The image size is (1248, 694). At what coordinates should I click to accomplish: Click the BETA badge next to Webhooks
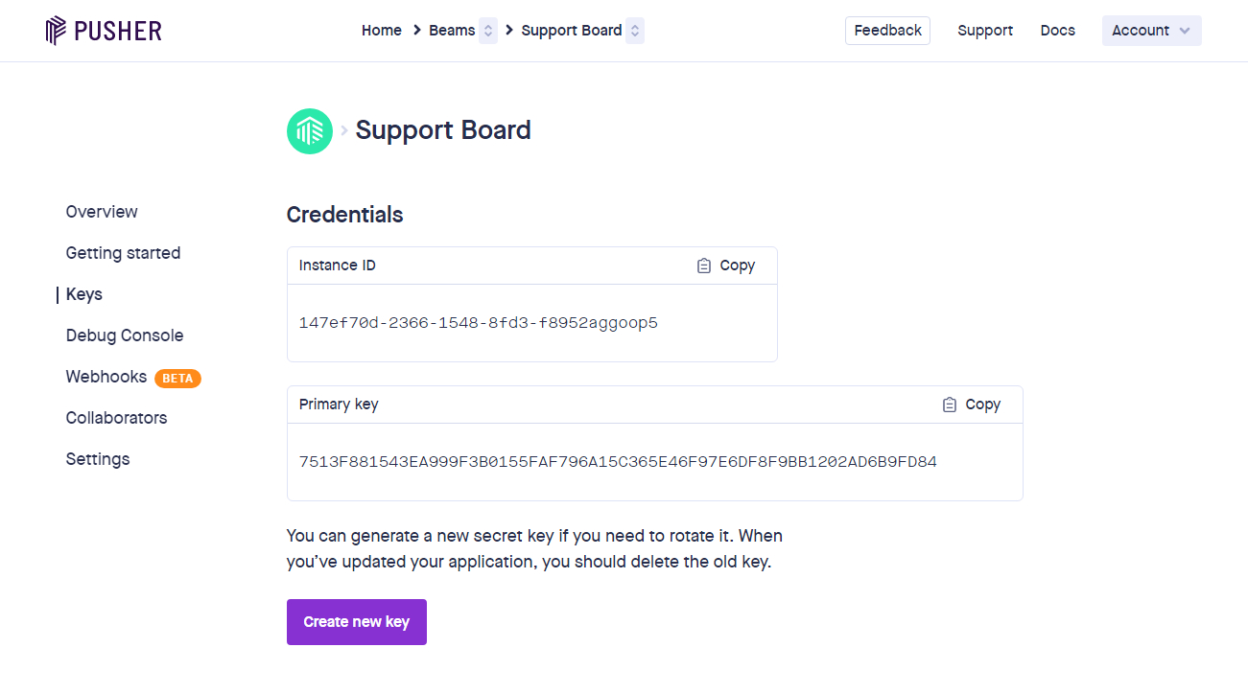point(177,378)
